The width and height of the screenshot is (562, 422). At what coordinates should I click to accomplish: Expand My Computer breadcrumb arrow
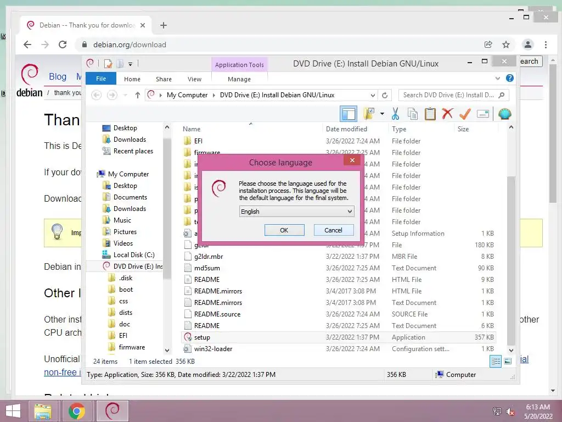pyautogui.click(x=214, y=95)
